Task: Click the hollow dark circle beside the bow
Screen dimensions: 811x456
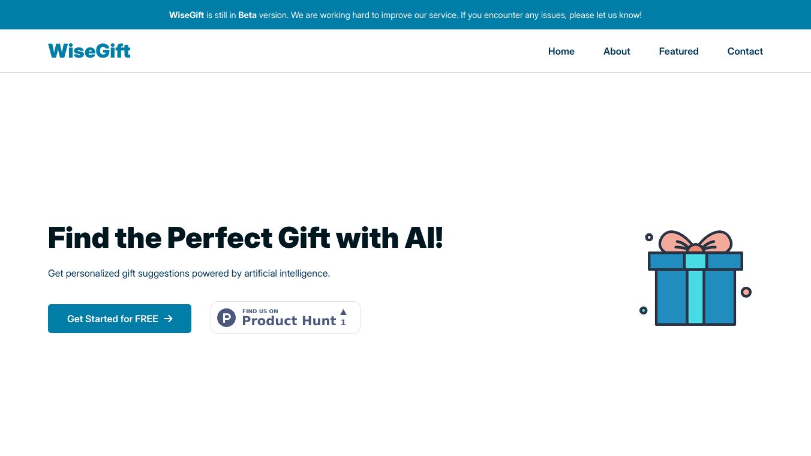Action: [649, 237]
